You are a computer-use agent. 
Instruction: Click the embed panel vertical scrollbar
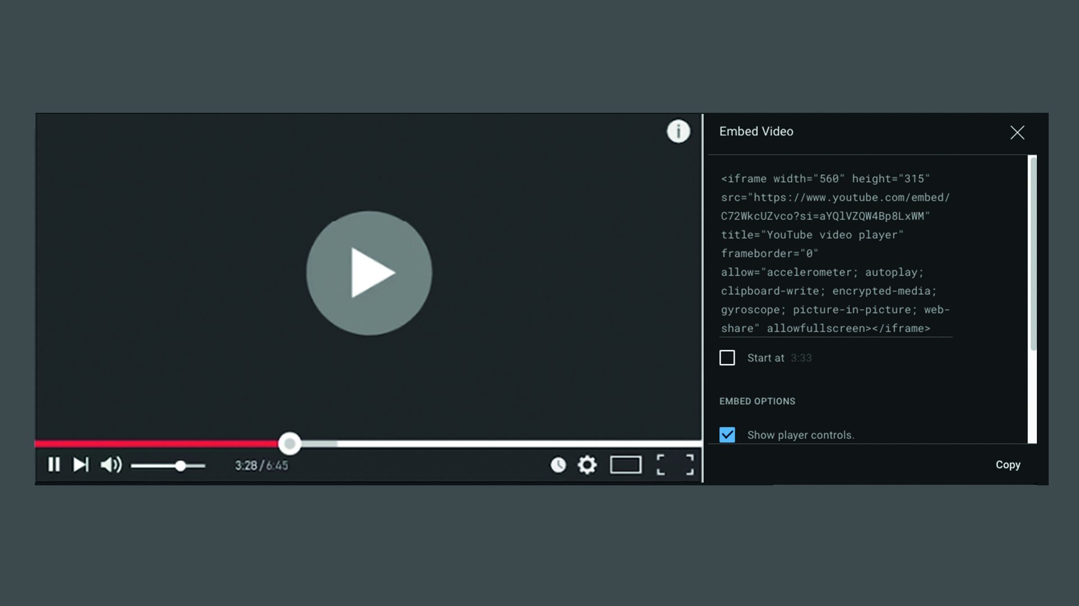[1033, 254]
